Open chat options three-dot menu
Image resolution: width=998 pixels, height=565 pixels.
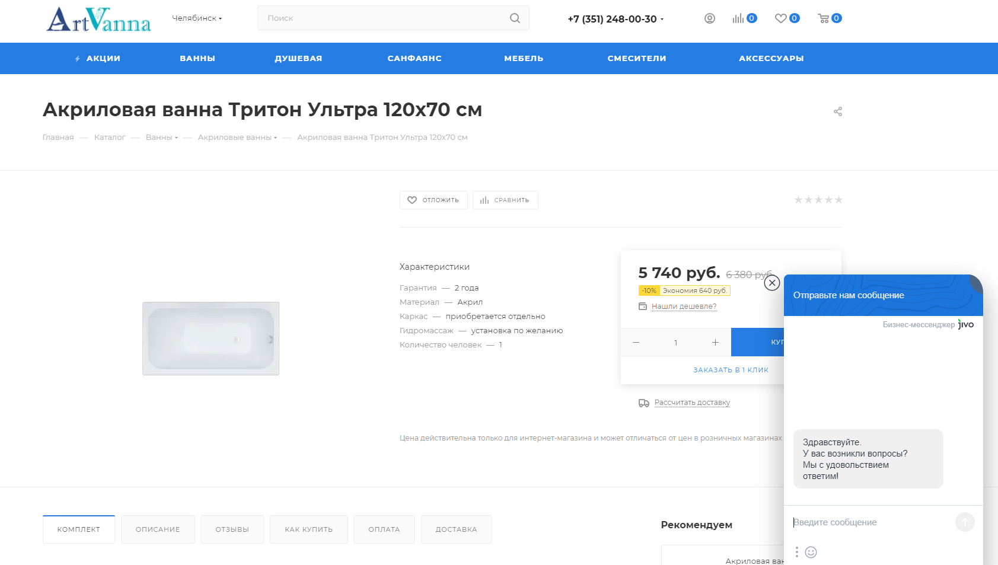click(796, 552)
